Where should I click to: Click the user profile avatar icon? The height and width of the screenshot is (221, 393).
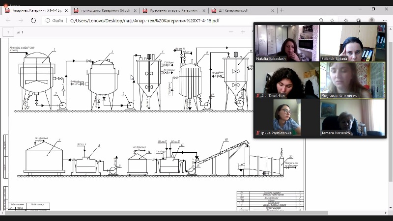(x=372, y=20)
